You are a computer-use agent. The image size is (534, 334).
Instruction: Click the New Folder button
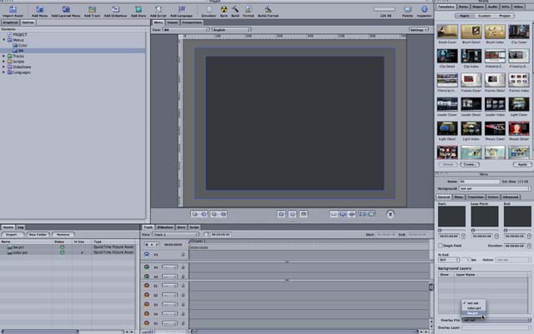pos(38,235)
